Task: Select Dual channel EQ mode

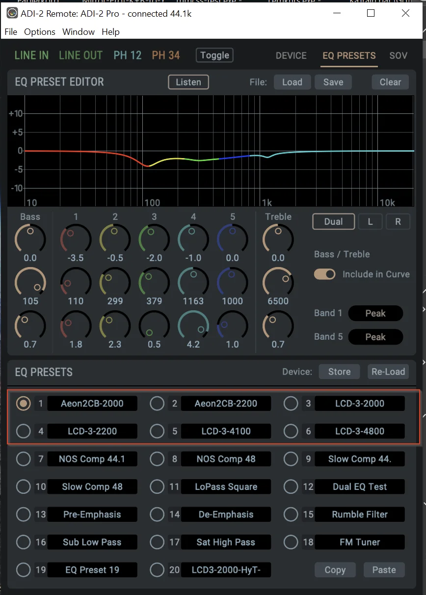Action: coord(333,221)
